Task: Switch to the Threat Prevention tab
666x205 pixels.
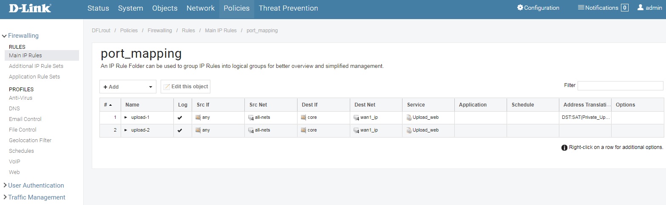Action: click(288, 8)
